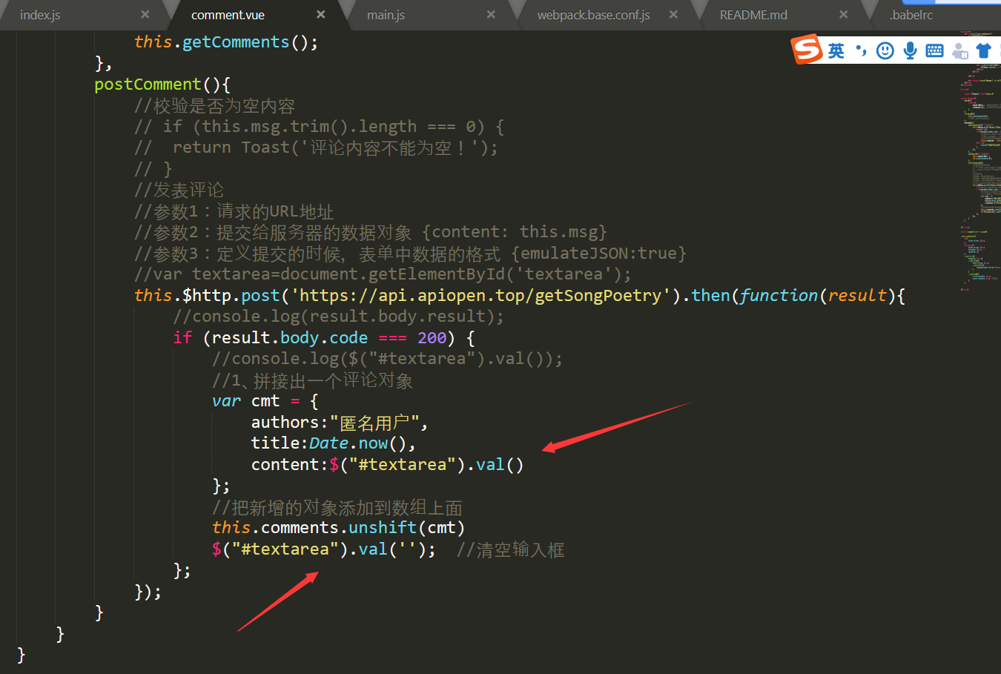Viewport: 1001px width, 674px height.
Task: Click the '//参数3' emulateJSON comment line
Action: click(410, 254)
